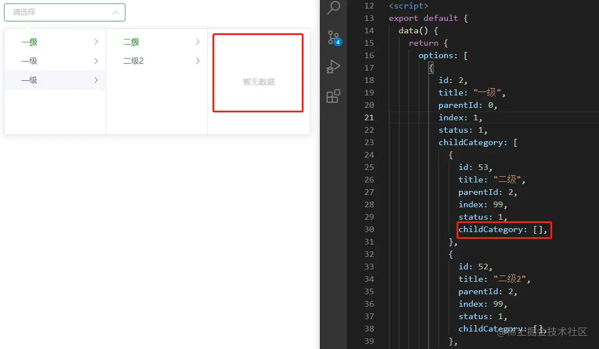
Task: Click the 'id: 2,' code line
Action: point(453,80)
